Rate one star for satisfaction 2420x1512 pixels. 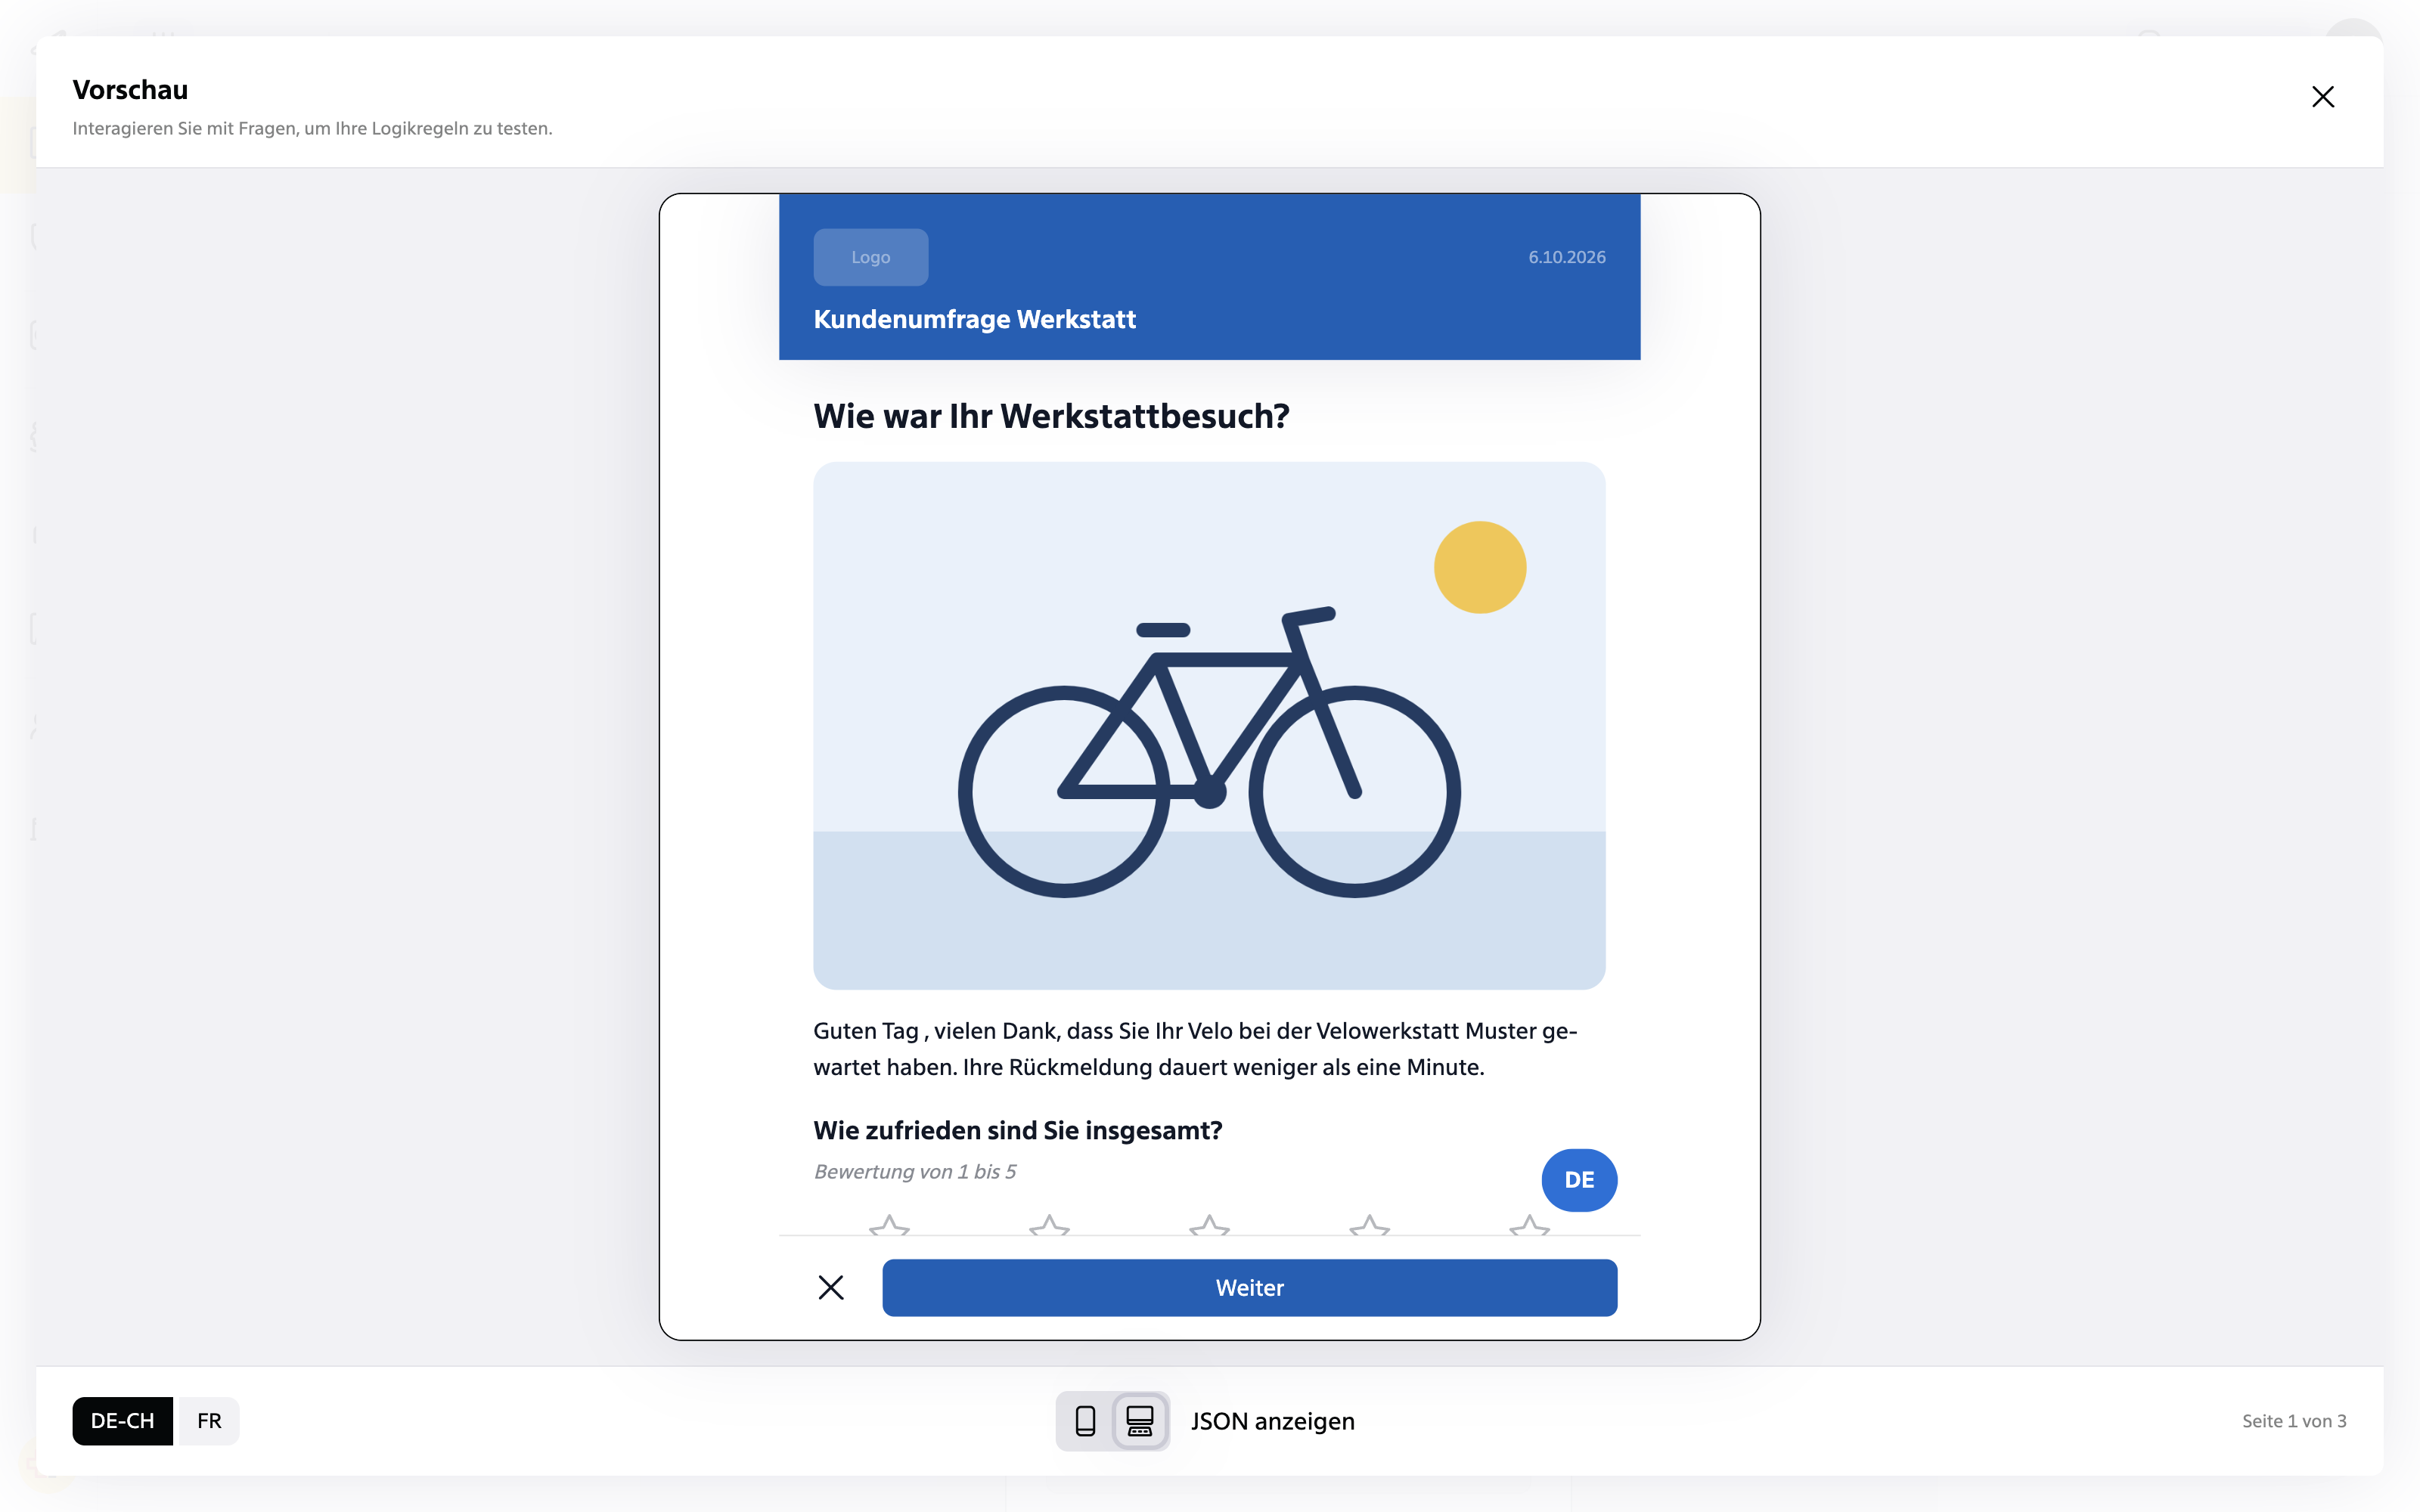[889, 1225]
